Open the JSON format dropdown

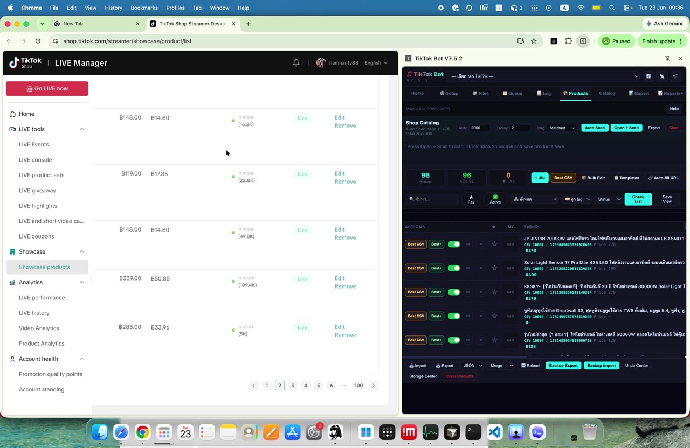[473, 366]
